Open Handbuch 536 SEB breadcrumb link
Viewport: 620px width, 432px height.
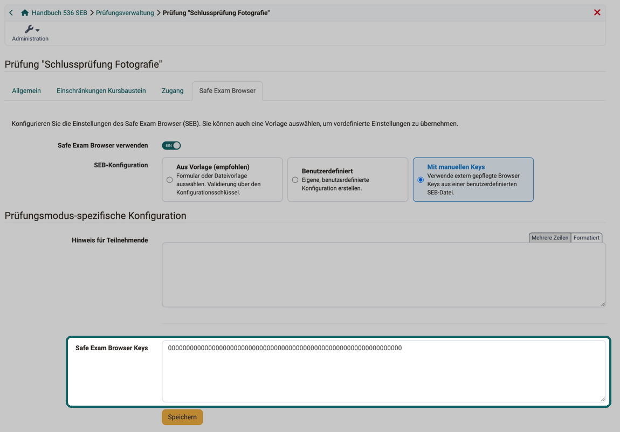(x=59, y=12)
